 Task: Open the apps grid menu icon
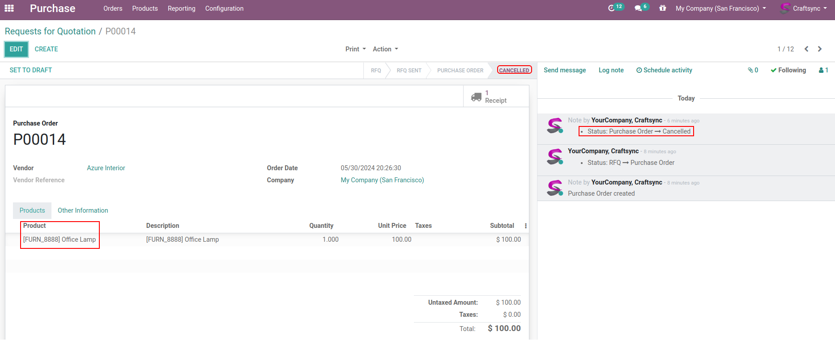9,8
